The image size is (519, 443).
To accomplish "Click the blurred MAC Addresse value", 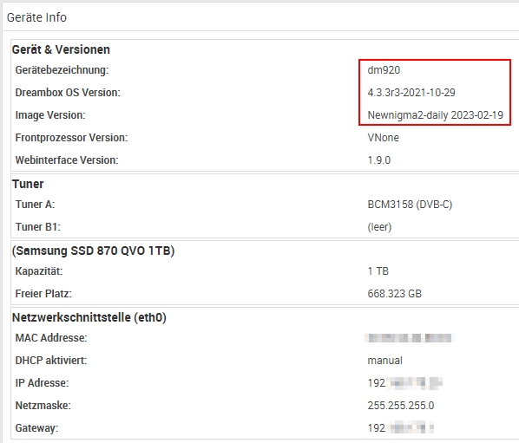I will point(410,338).
